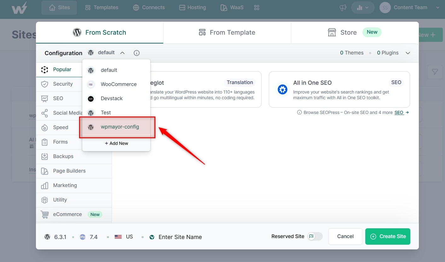This screenshot has height=262, width=445.
Task: Select the eCommerce category
Action: (x=74, y=214)
